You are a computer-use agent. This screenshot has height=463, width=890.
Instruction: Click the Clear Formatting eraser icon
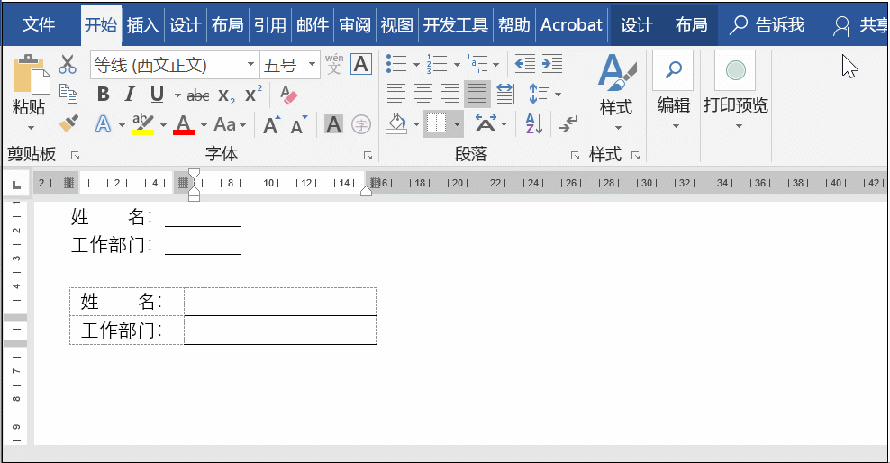point(288,95)
